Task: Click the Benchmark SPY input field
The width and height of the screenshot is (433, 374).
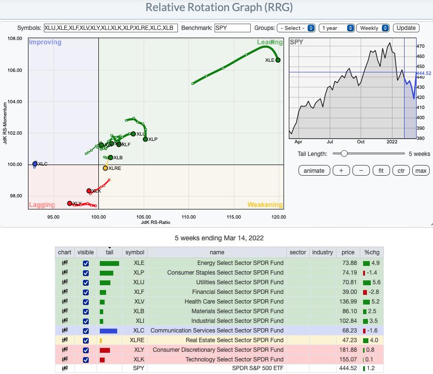Action: [x=232, y=28]
